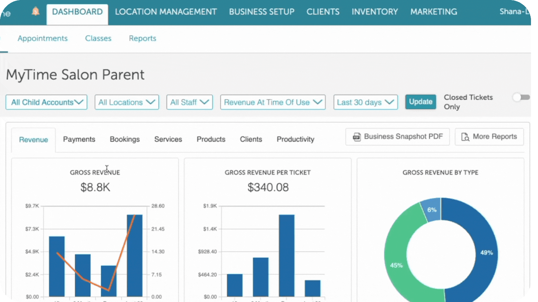538x302 pixels.
Task: Open the All Locations dropdown
Action: (127, 102)
